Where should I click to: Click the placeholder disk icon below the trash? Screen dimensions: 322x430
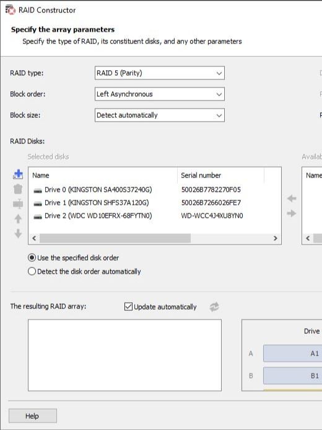(x=18, y=204)
